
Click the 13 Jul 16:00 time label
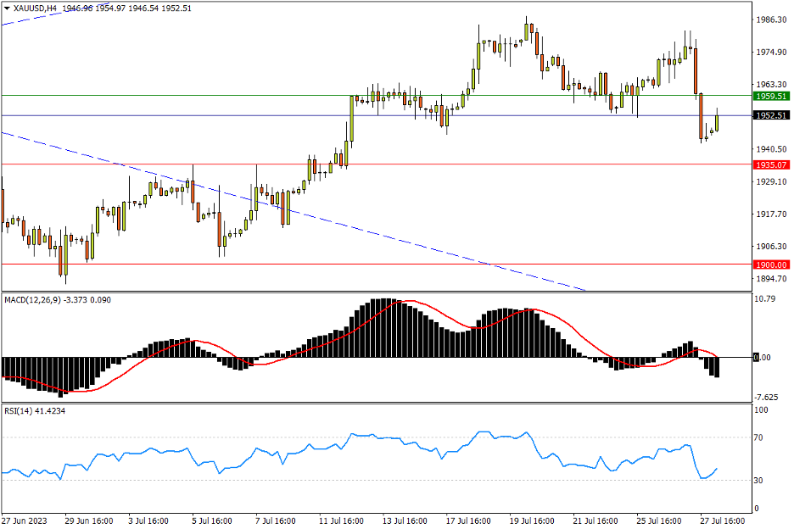coord(404,520)
